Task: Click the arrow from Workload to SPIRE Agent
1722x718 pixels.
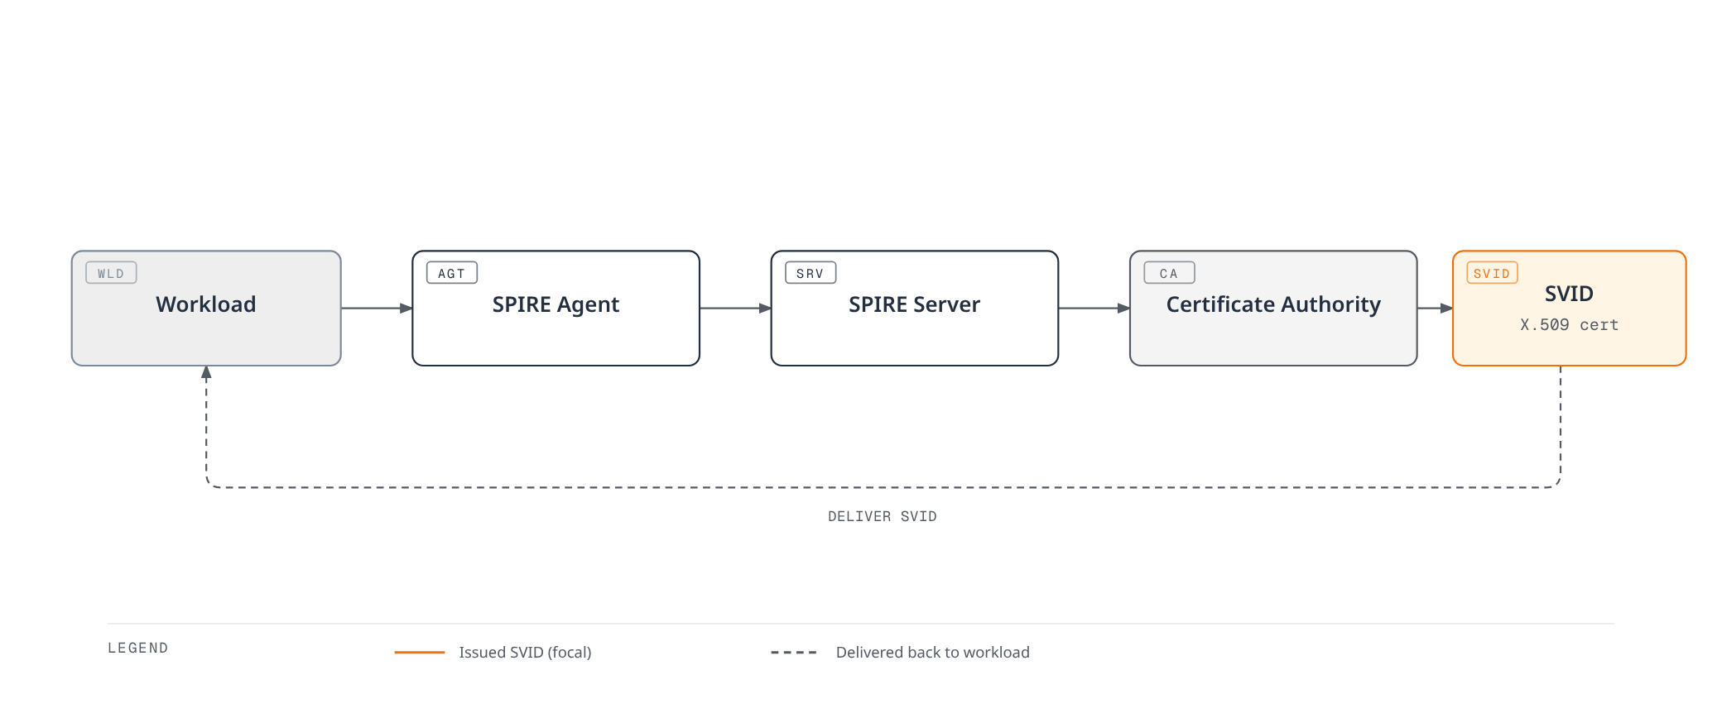Action: click(x=377, y=309)
